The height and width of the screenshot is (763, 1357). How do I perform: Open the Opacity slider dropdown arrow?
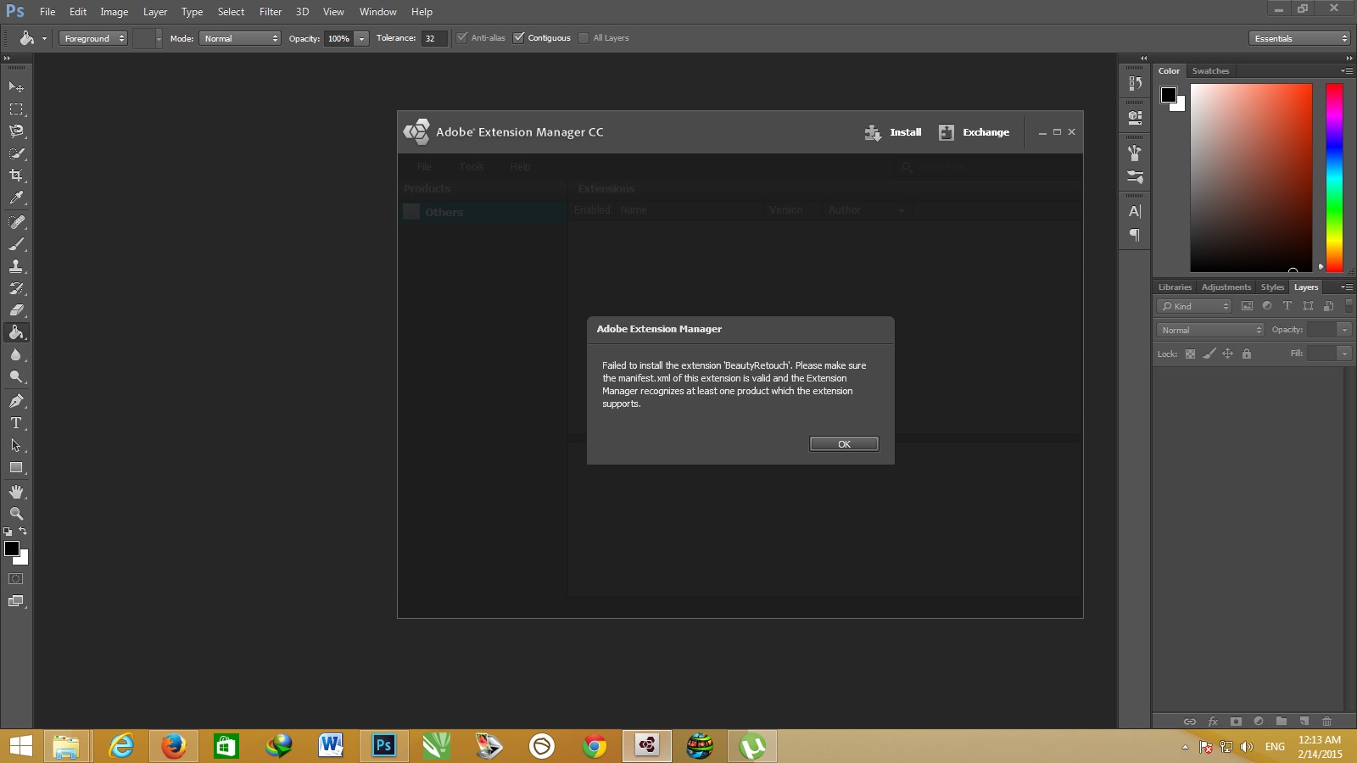pyautogui.click(x=362, y=38)
